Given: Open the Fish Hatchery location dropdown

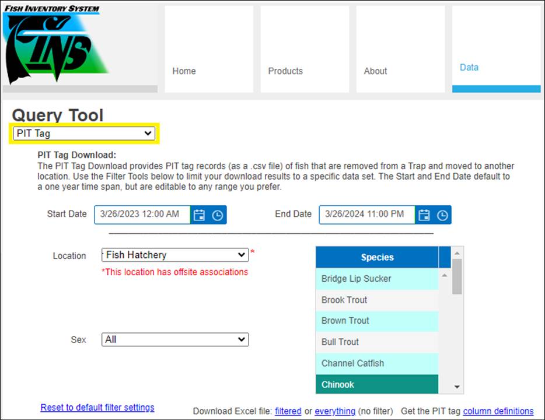Looking at the screenshot, I should pos(175,255).
